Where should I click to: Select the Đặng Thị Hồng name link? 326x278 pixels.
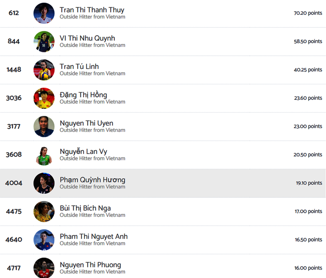coord(83,95)
